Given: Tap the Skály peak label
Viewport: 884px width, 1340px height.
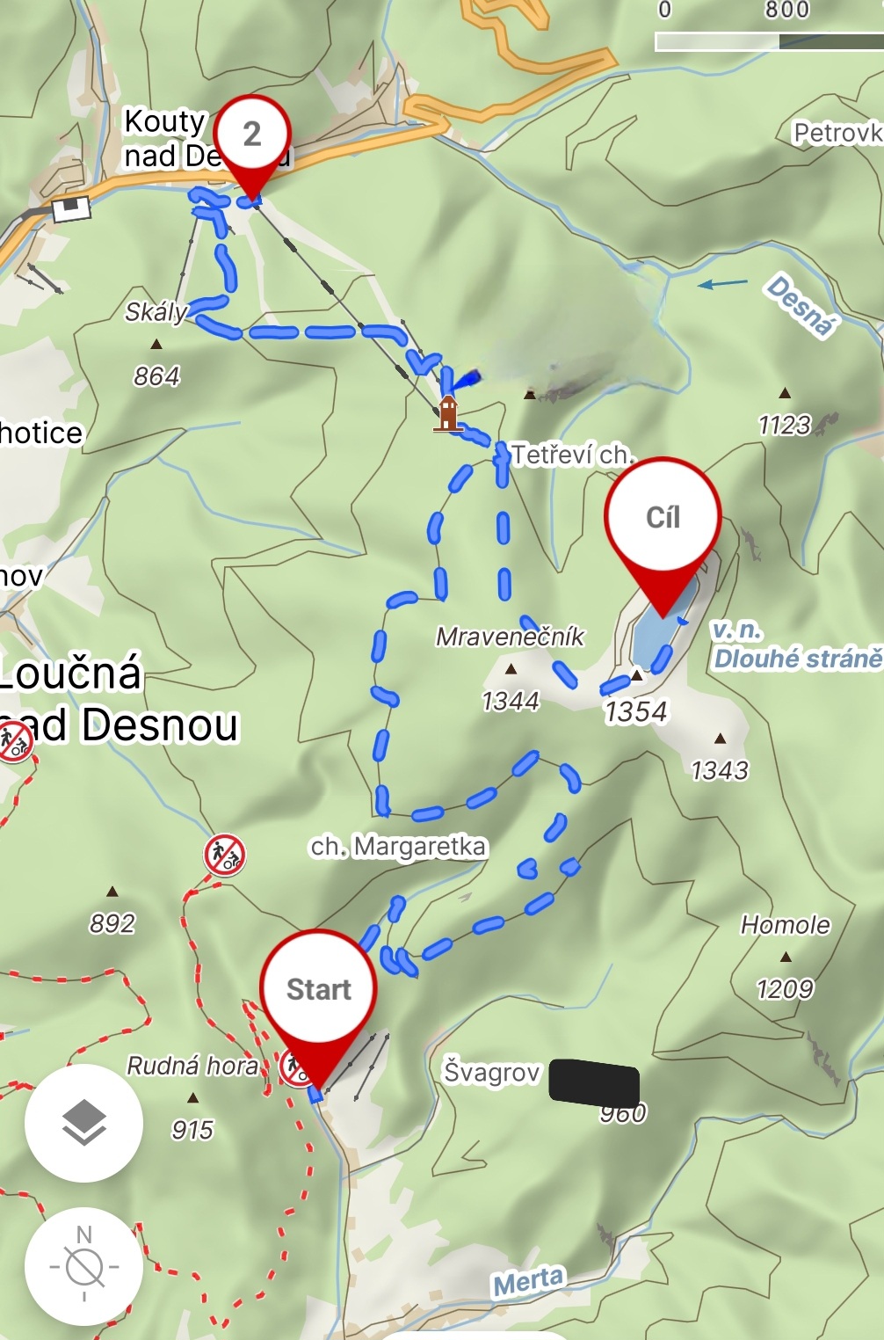Looking at the screenshot, I should [156, 311].
